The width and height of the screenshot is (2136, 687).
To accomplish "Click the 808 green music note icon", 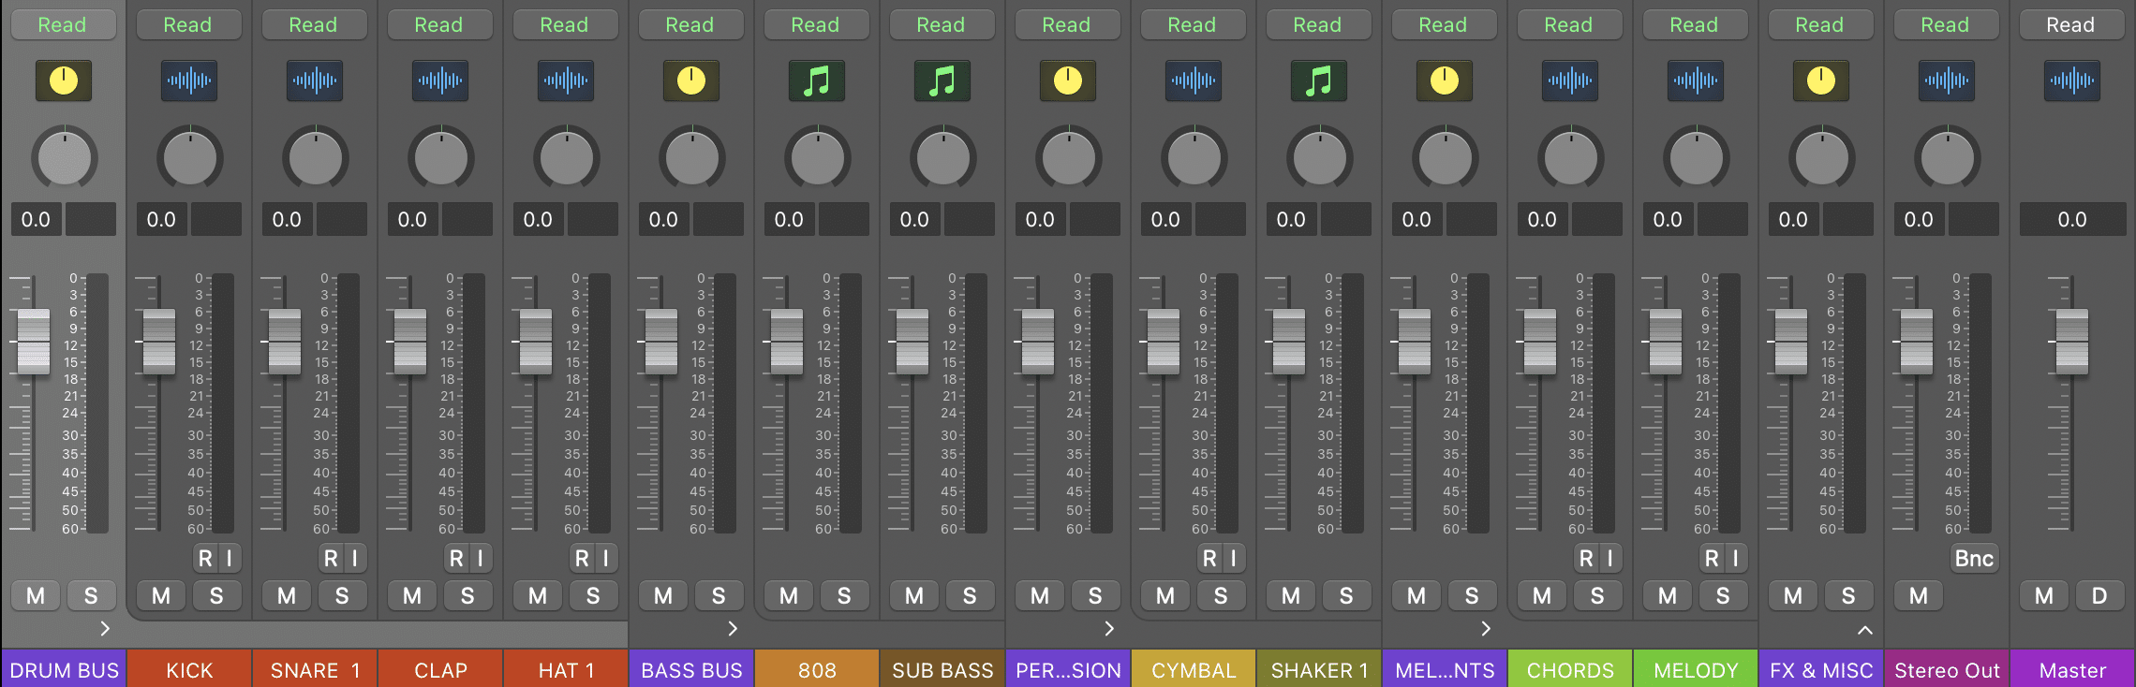I will tap(816, 81).
